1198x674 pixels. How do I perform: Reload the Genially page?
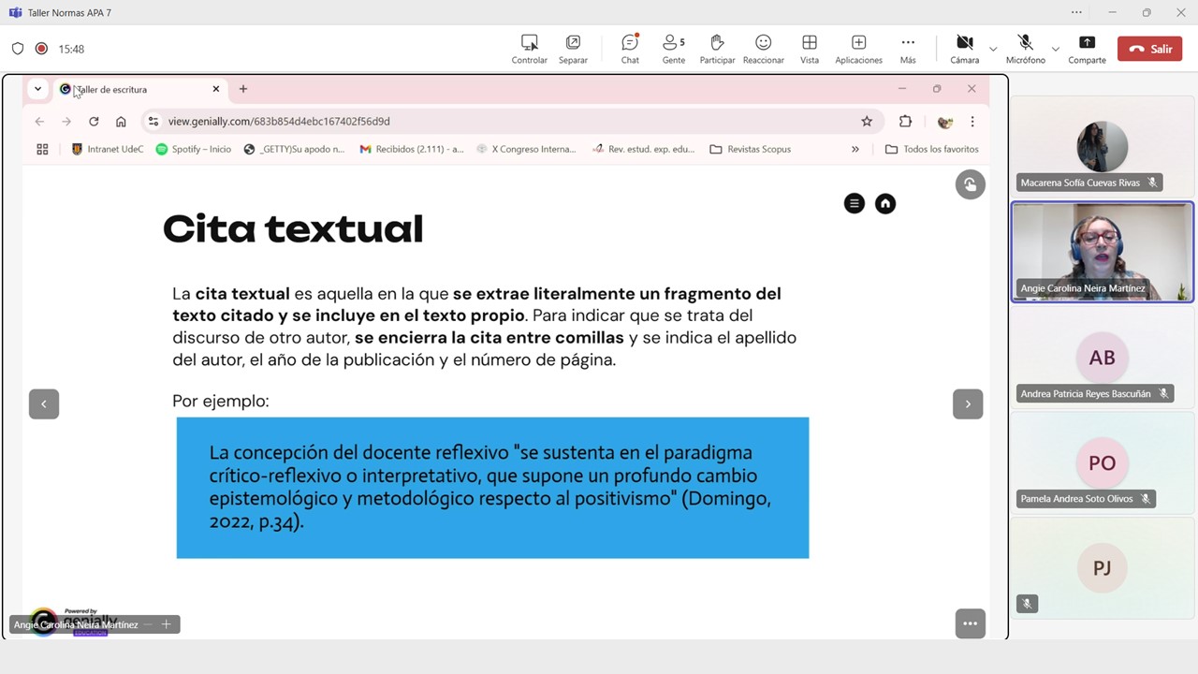(94, 122)
